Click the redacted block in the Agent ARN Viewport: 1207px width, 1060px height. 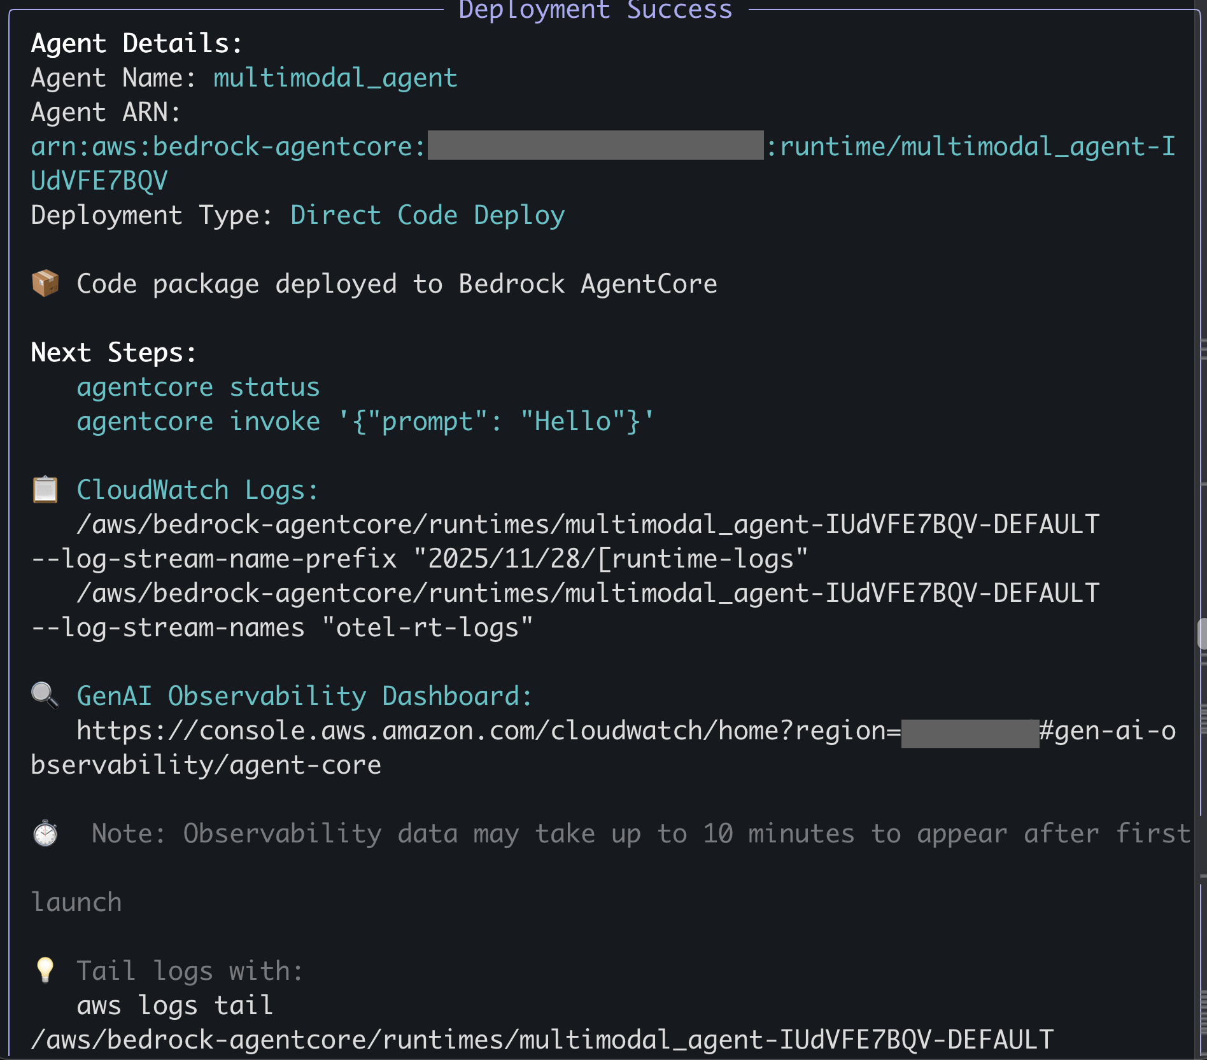(595, 146)
